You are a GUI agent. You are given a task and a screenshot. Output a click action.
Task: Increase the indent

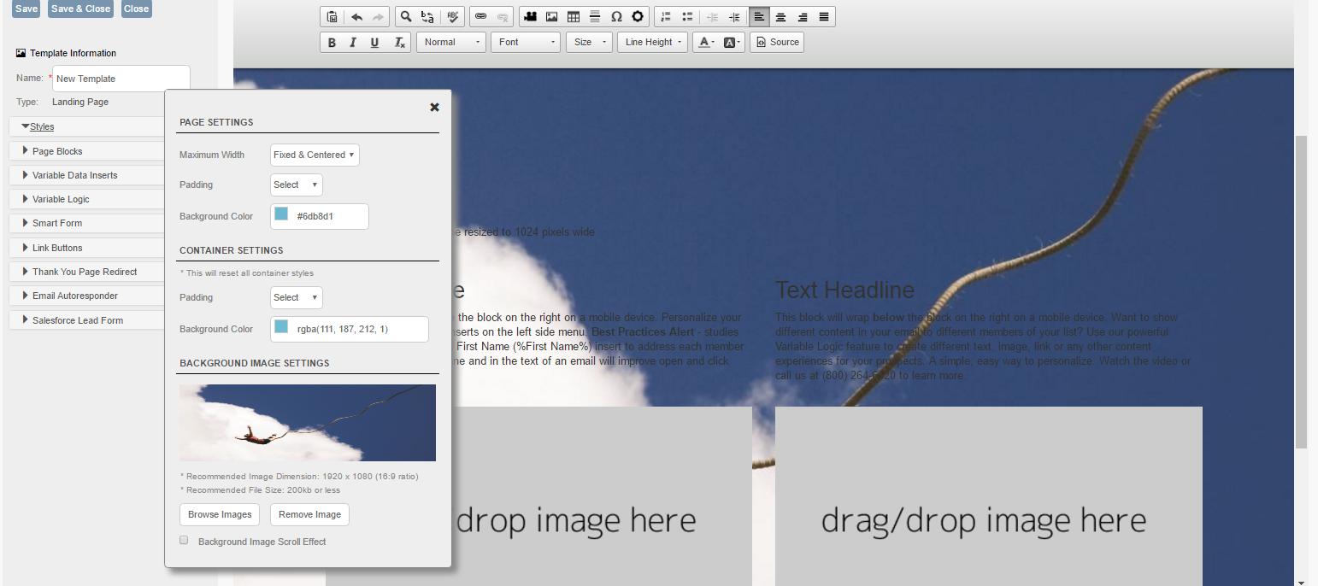[x=734, y=17]
